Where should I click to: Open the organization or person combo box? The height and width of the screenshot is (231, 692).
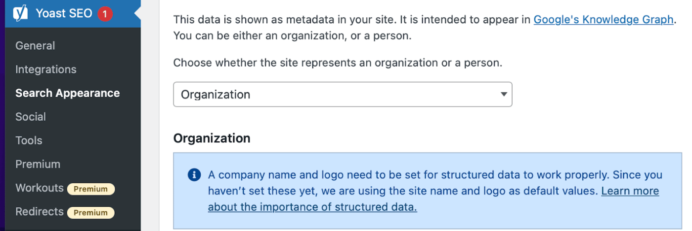[x=342, y=95]
